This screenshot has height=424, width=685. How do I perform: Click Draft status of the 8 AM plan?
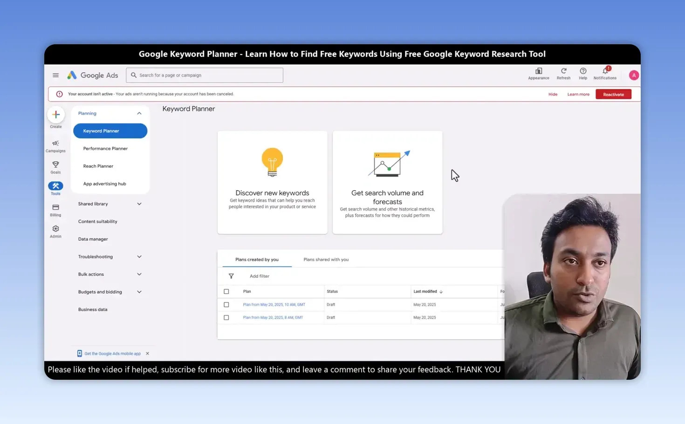(331, 318)
